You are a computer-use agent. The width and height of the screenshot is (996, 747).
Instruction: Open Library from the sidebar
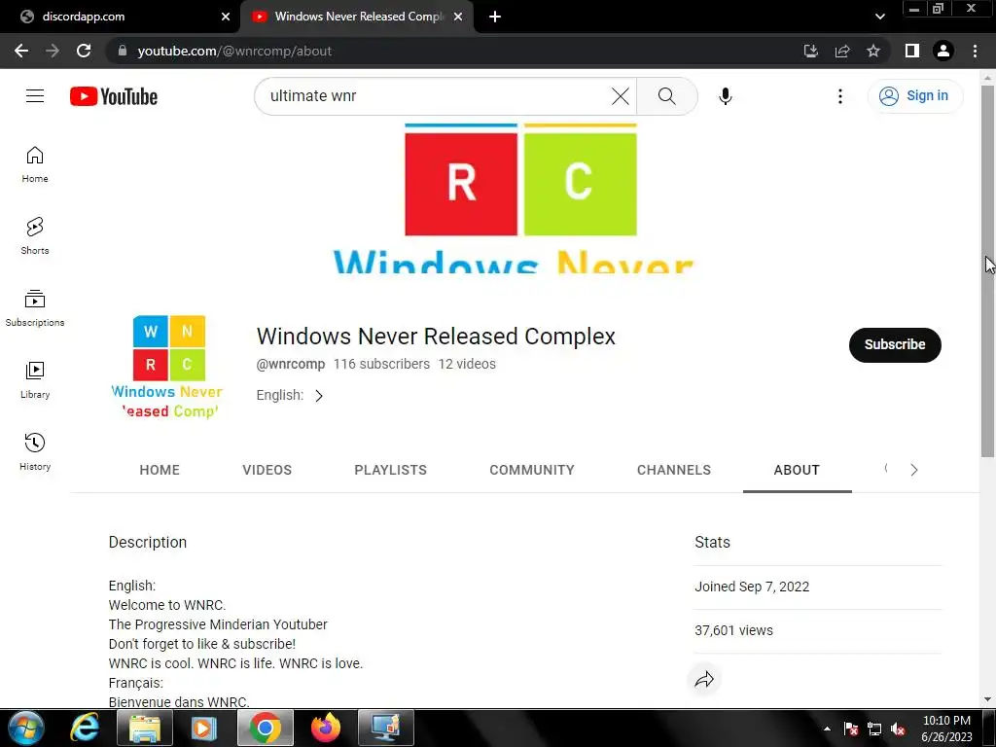pyautogui.click(x=35, y=379)
